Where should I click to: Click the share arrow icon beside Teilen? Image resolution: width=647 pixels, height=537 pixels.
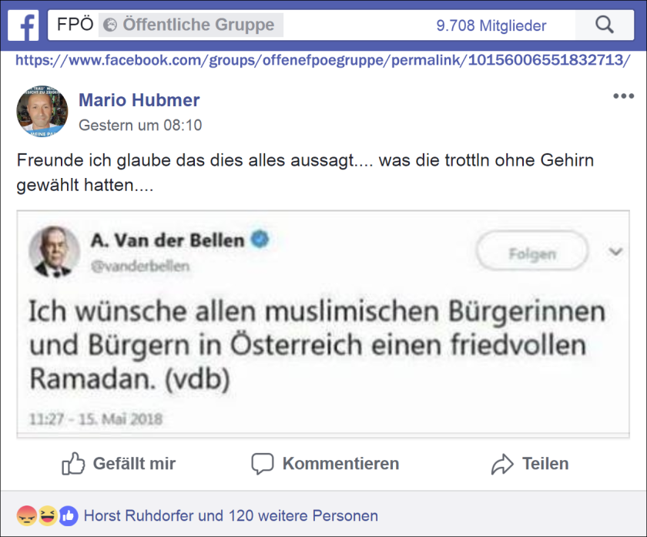point(502,464)
